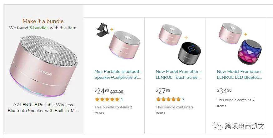Click the "Make it a bundle" heading
The width and height of the screenshot is (273, 138).
[x=43, y=21]
